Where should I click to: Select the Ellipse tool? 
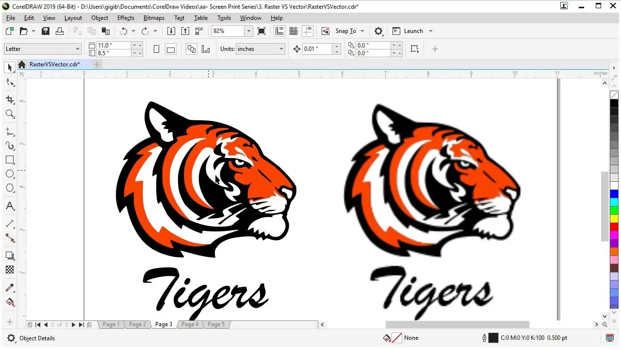click(10, 174)
